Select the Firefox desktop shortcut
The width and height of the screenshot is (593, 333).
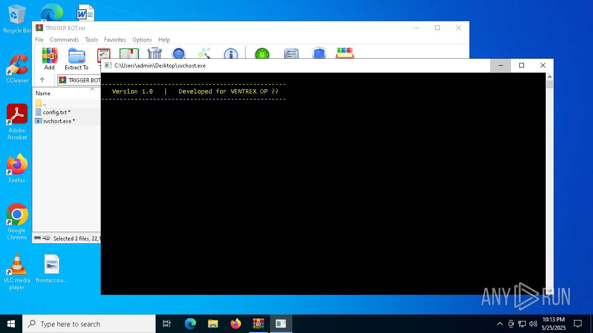pos(17,168)
